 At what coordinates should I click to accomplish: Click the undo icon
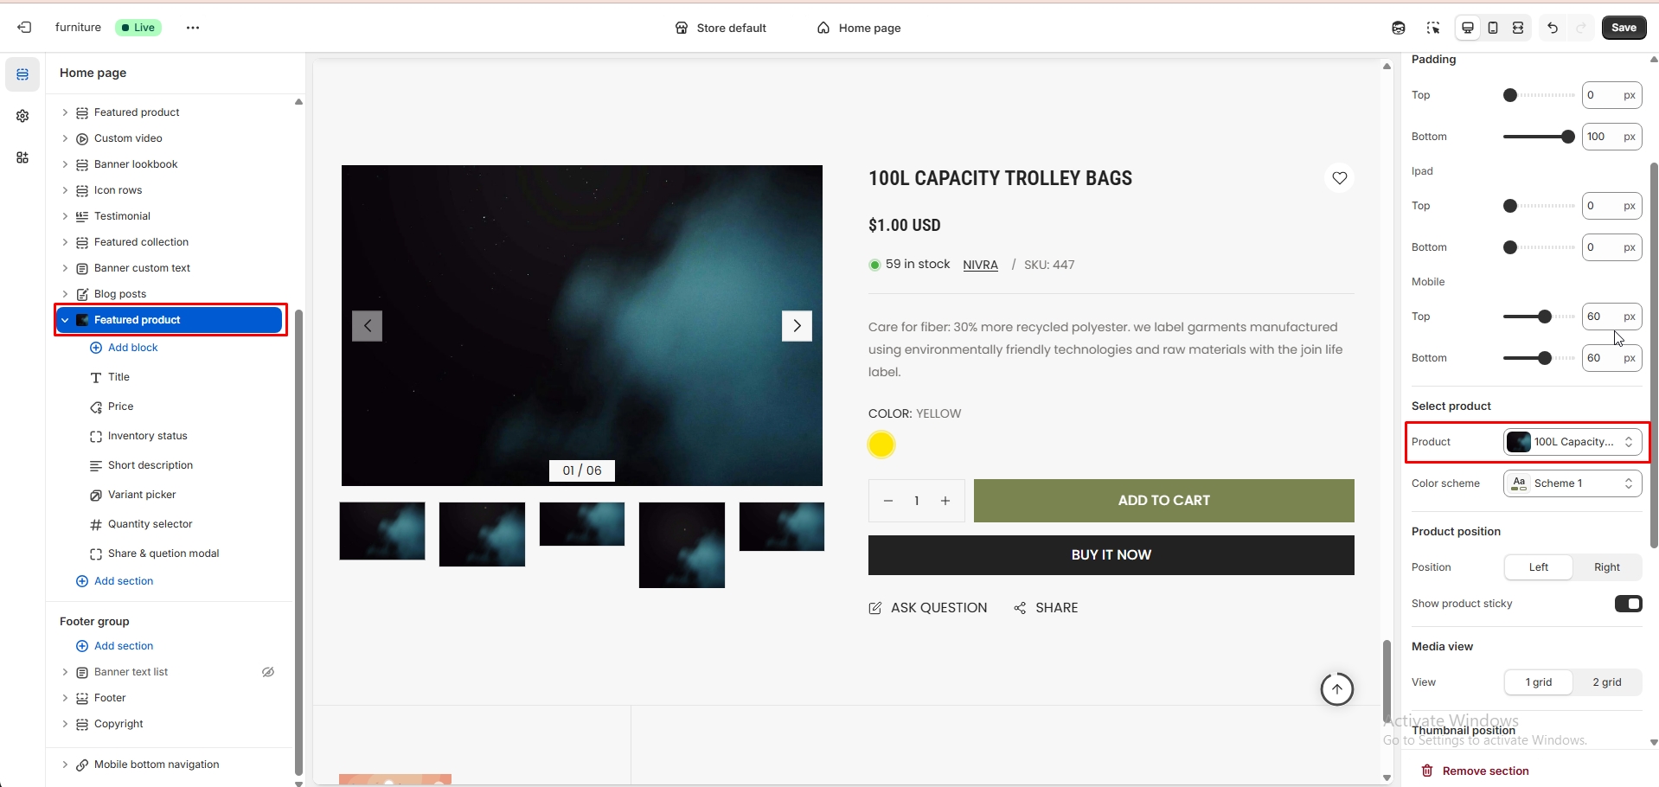(x=1553, y=28)
